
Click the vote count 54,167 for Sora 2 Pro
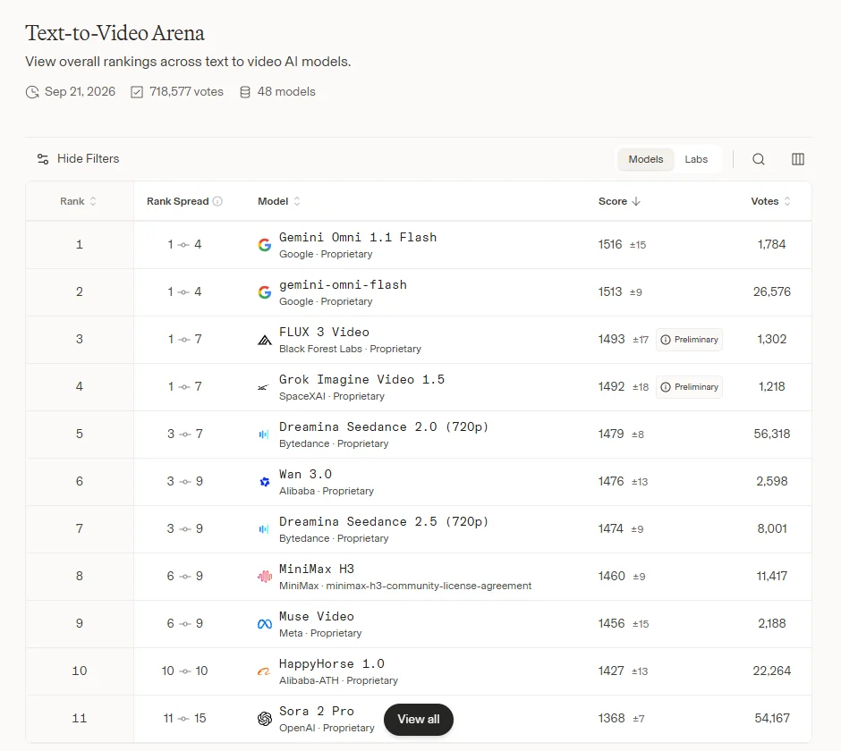pos(772,718)
